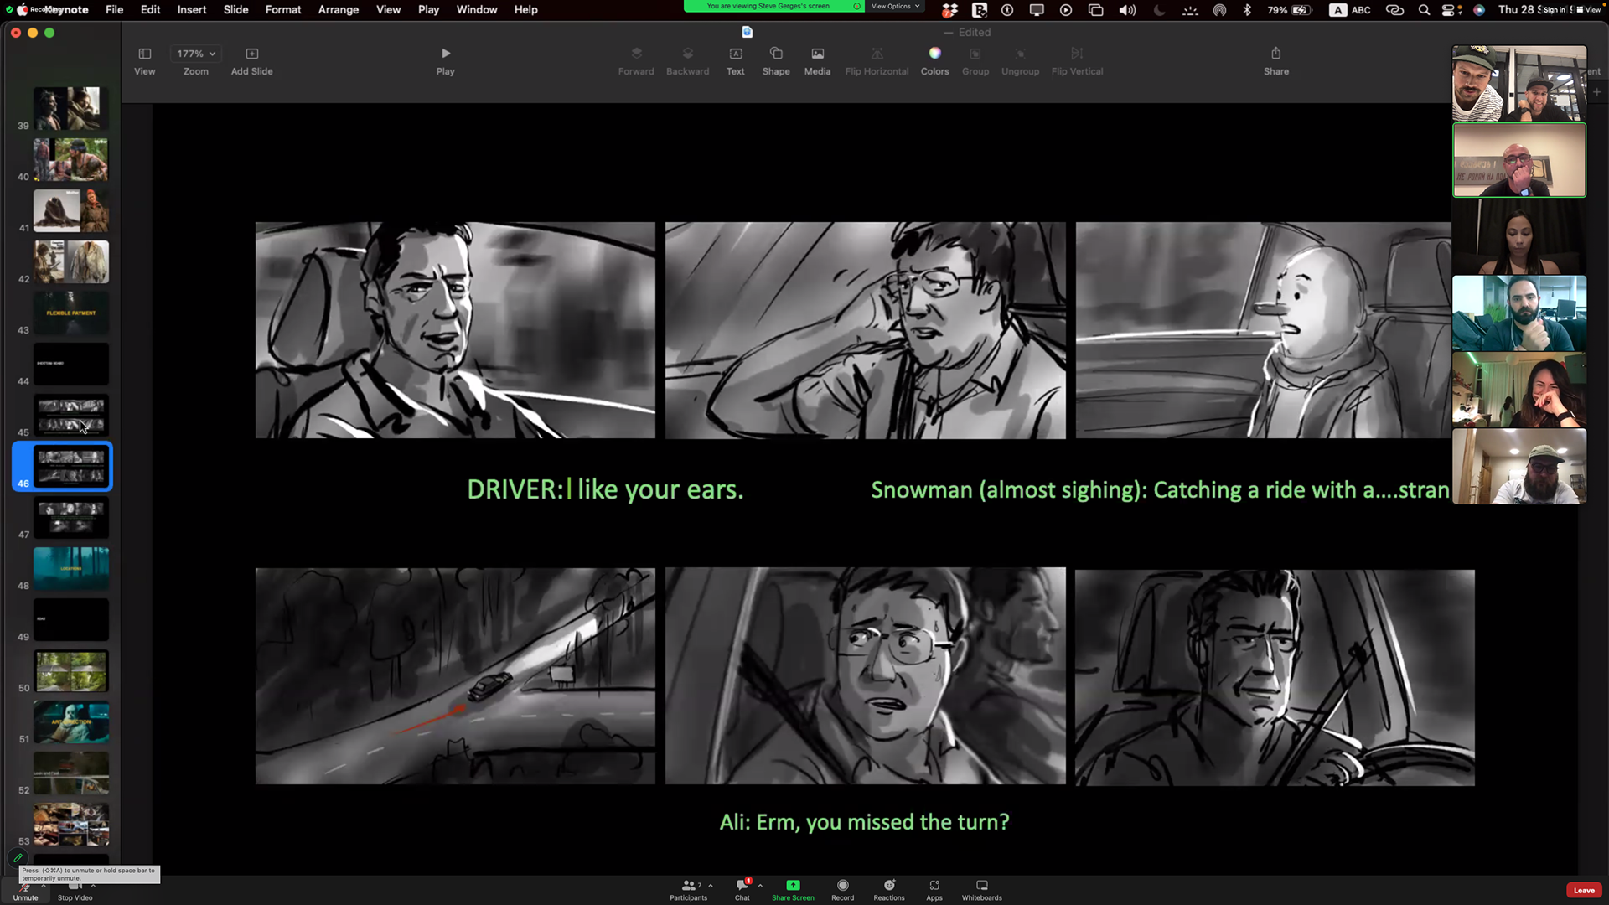The width and height of the screenshot is (1609, 905).
Task: Click the Share Screen button
Action: point(792,888)
